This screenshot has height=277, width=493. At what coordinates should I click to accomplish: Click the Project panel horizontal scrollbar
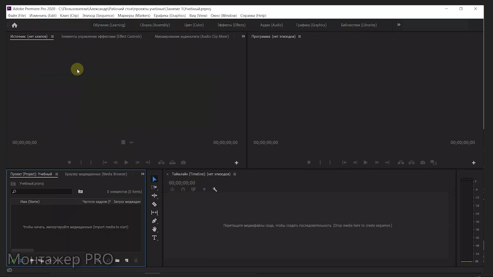point(23,250)
